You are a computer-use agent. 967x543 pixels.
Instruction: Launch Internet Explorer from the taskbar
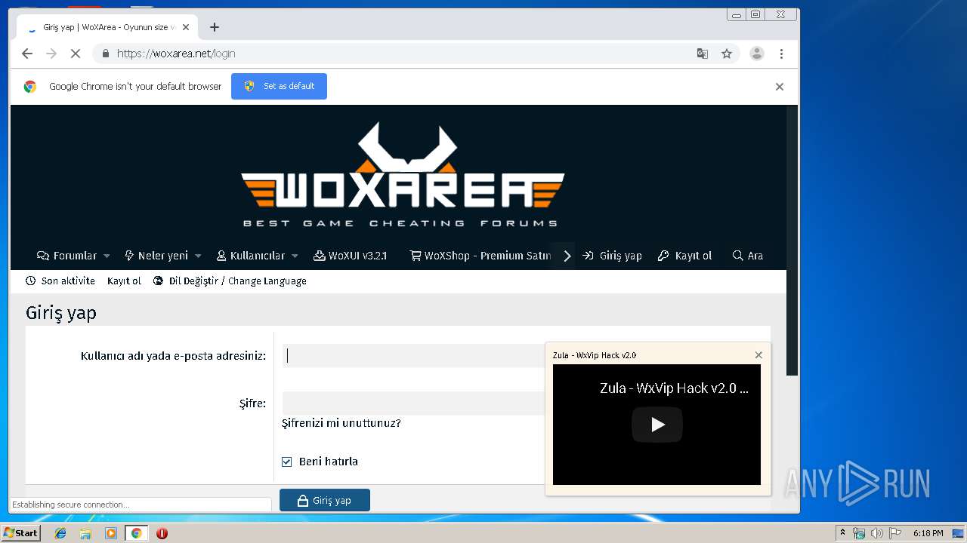tap(60, 533)
